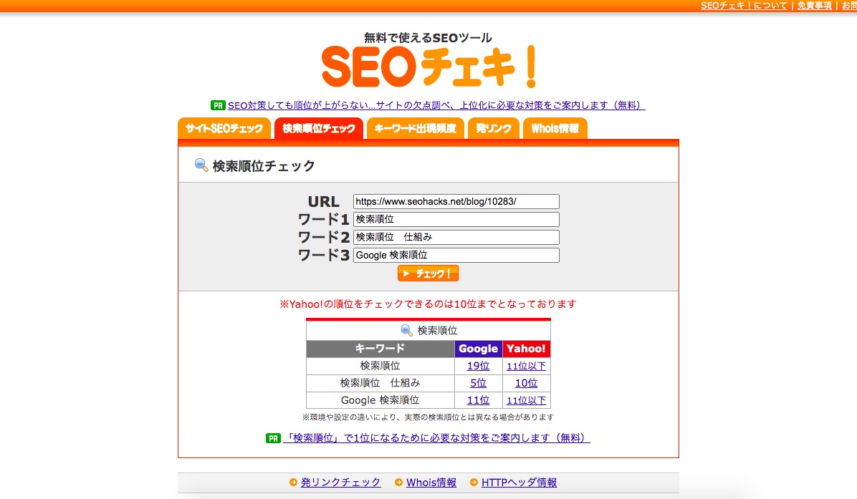Click the arrow icon beside HTTPヘッダ情報

[x=474, y=483]
